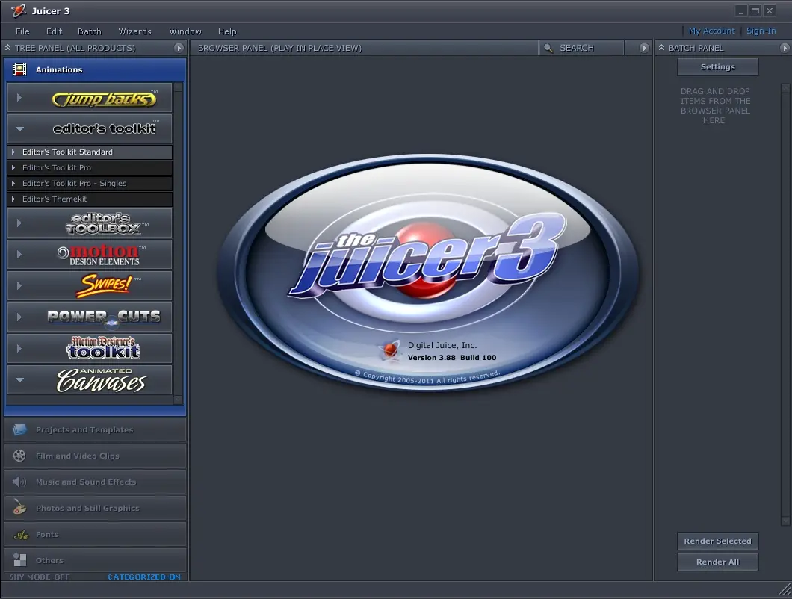Expand the Swipes! arrow
792x599 pixels.
click(x=19, y=285)
